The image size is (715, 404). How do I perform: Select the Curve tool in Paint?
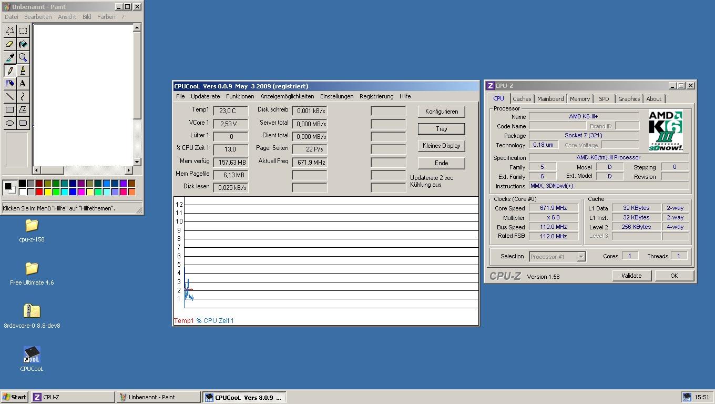(23, 97)
